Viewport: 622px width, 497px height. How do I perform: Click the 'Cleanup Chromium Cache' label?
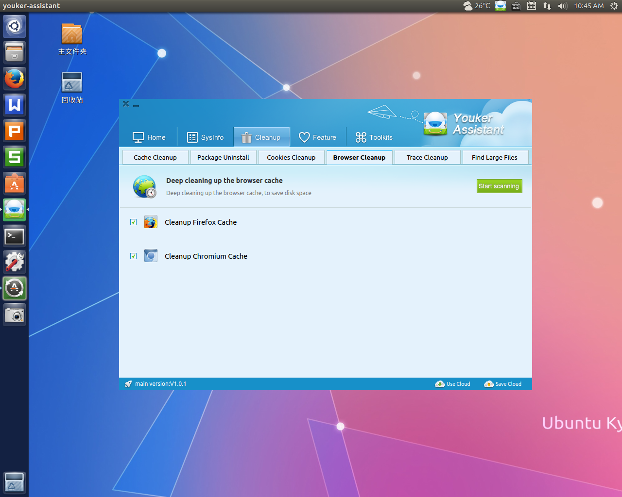(206, 256)
